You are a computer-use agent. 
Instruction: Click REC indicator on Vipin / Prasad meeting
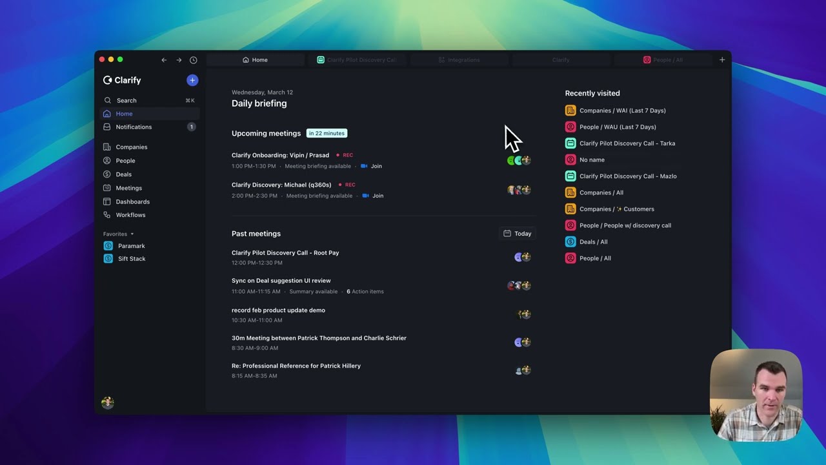pyautogui.click(x=345, y=156)
